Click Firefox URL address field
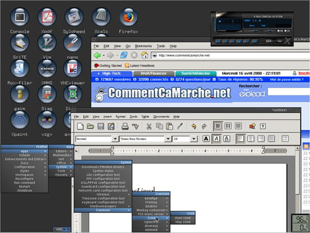 pyautogui.click(x=230, y=55)
